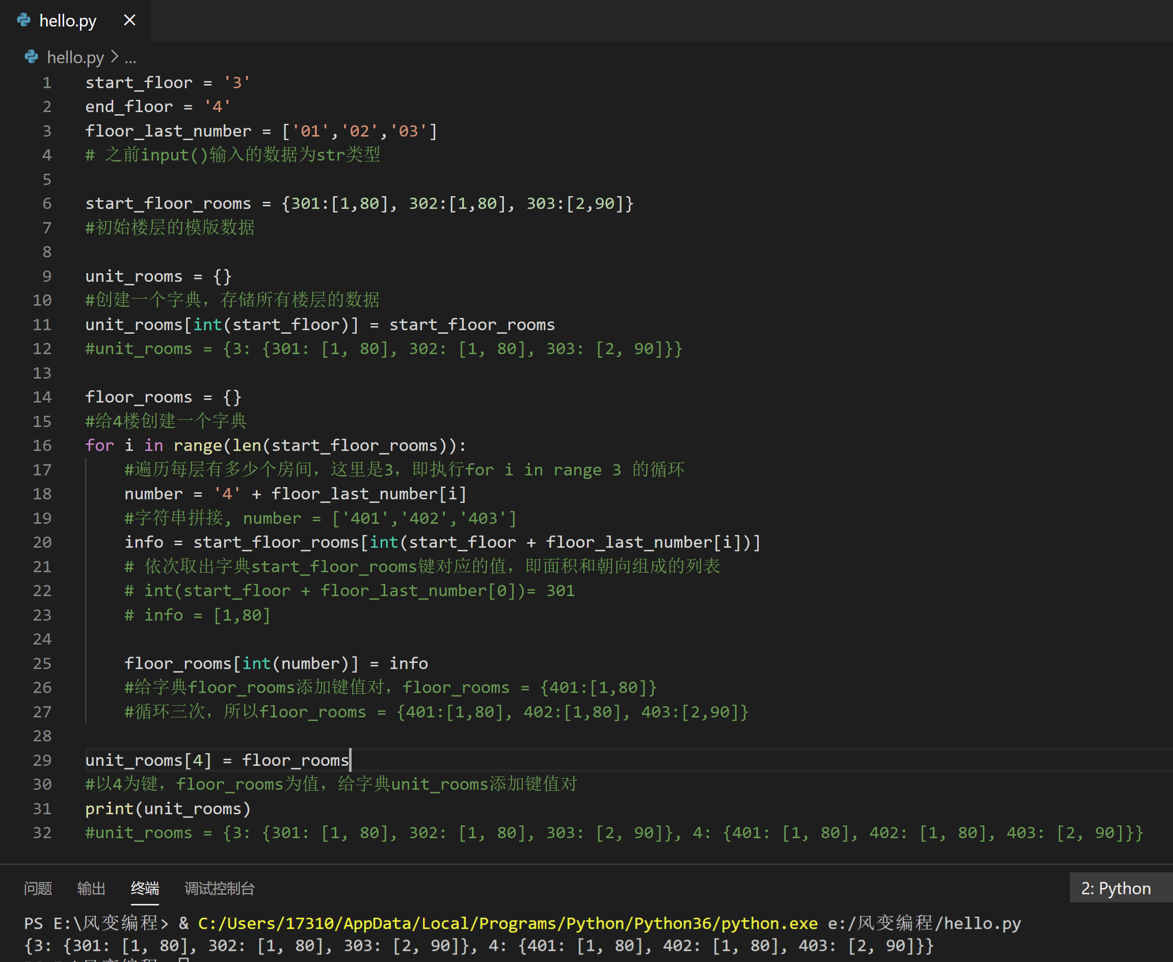Click the Python icon on hello.py tab
Image resolution: width=1173 pixels, height=962 pixels.
pyautogui.click(x=24, y=20)
